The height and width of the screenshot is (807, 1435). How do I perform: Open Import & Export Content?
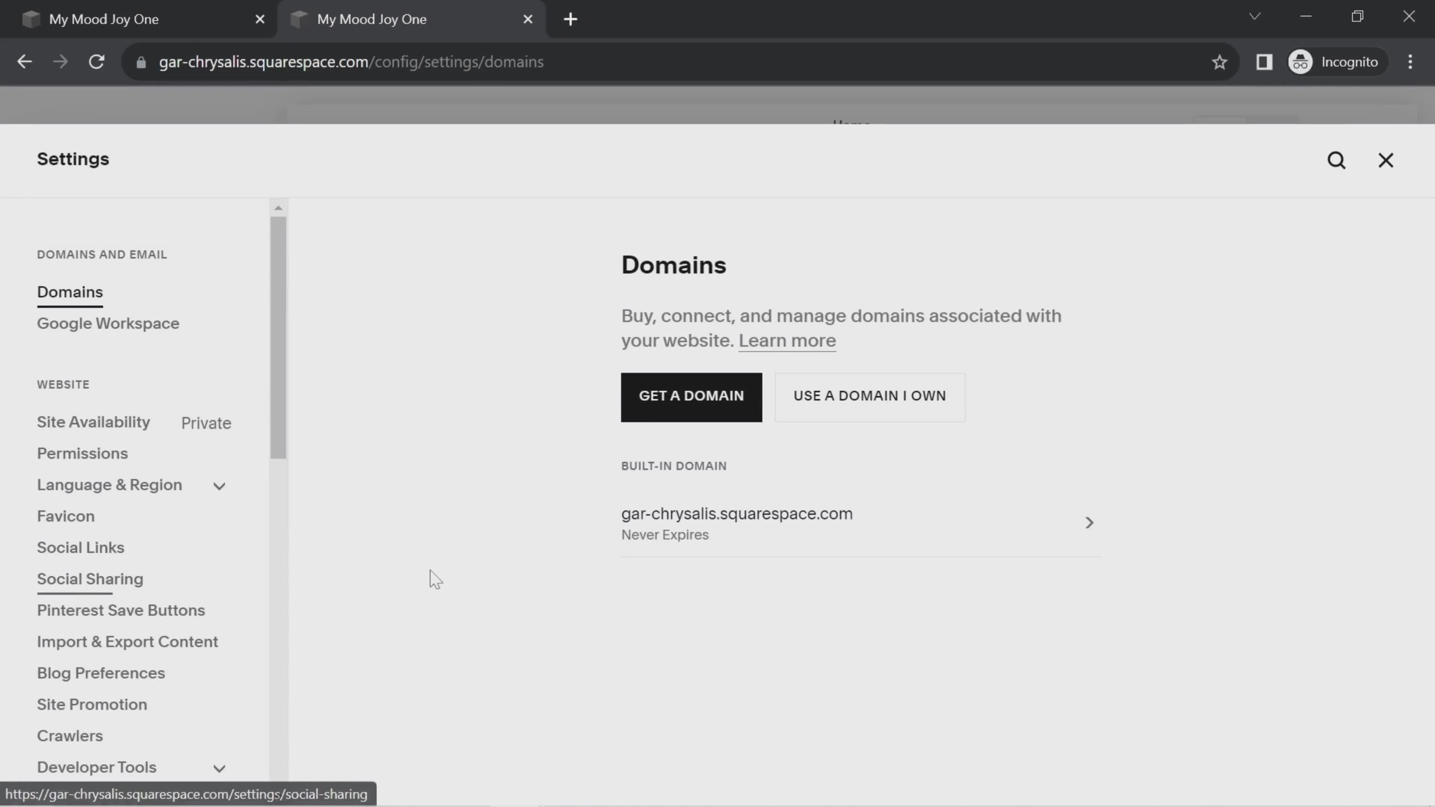click(127, 641)
